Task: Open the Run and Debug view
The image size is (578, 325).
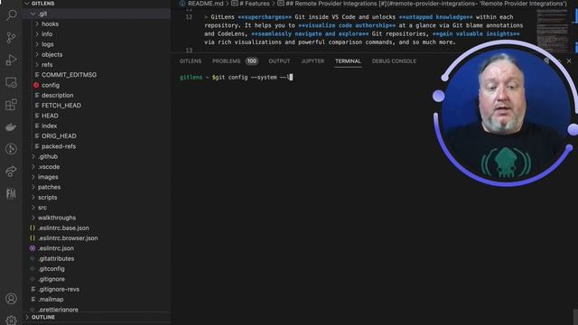Action: pos(11,60)
